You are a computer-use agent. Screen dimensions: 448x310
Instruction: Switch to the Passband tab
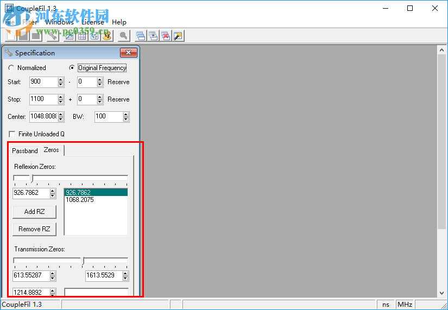point(25,151)
